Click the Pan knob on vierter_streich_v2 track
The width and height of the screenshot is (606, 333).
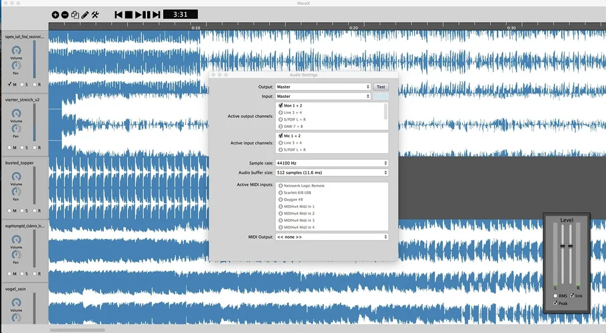click(x=16, y=129)
